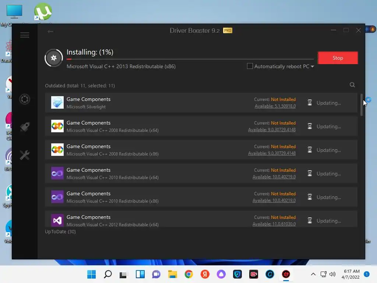377x283 pixels.
Task: Select Microsoft Silverlight row text
Action: 86,106
